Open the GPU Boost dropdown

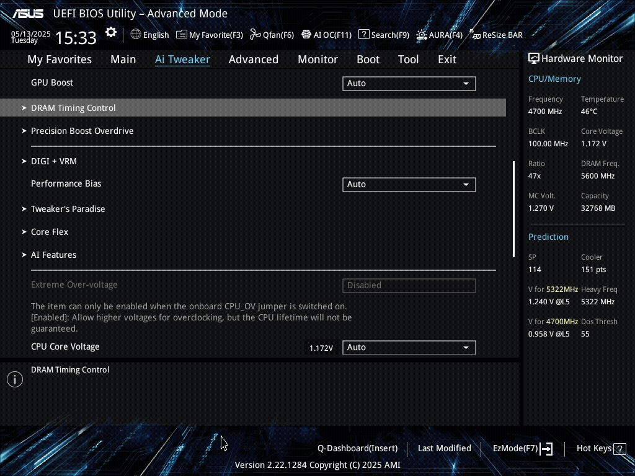point(409,84)
